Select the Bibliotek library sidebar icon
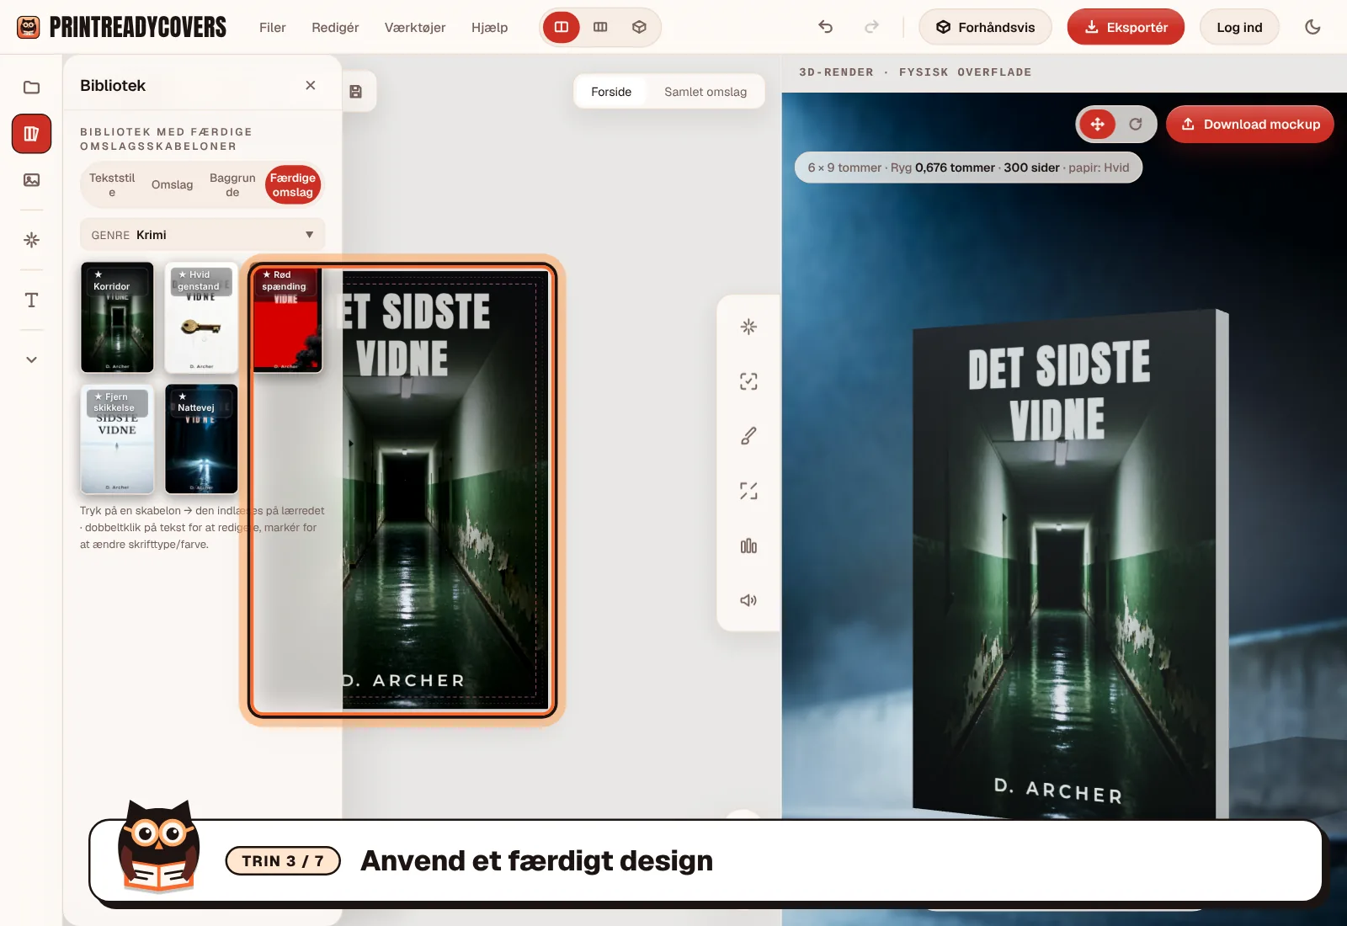The image size is (1347, 926). click(31, 134)
